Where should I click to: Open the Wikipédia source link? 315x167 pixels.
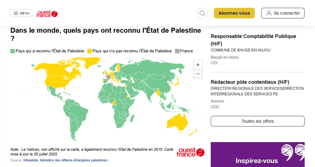(x=31, y=160)
